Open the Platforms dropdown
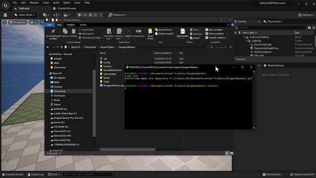This screenshot has height=178, width=316. [x=118, y=15]
